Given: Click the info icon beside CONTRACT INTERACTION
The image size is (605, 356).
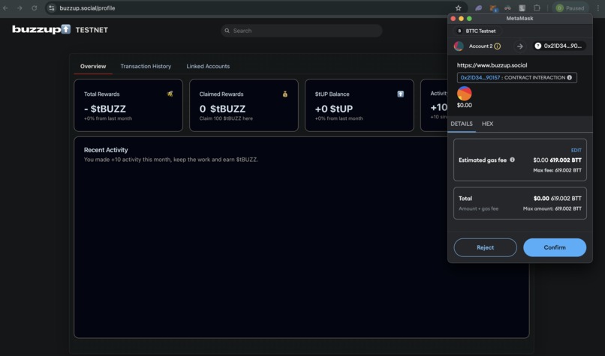Looking at the screenshot, I should (570, 77).
